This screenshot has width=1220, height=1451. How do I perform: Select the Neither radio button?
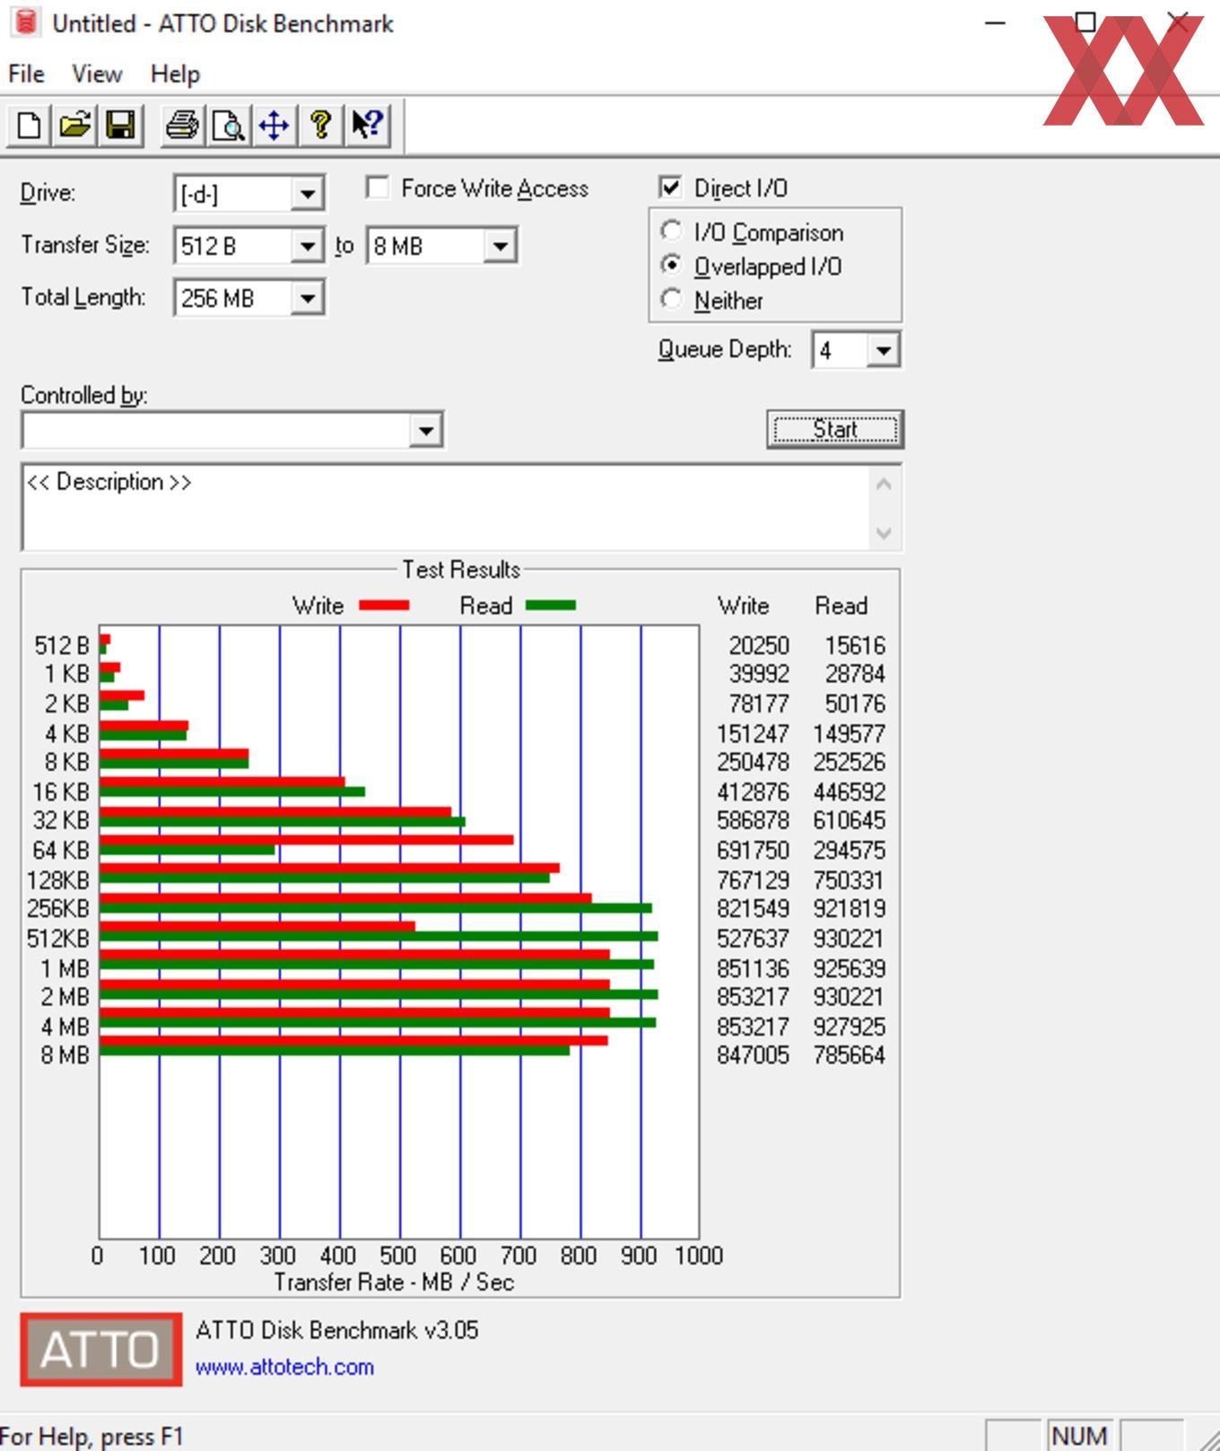click(x=671, y=298)
